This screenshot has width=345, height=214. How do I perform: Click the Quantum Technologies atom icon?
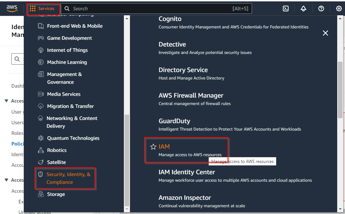tap(41, 138)
